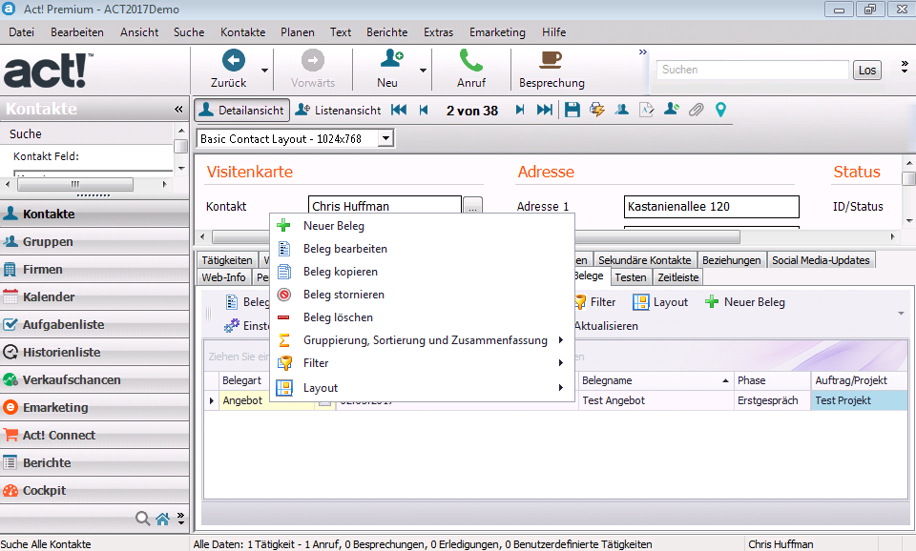Go to next record navigation icon

click(519, 110)
